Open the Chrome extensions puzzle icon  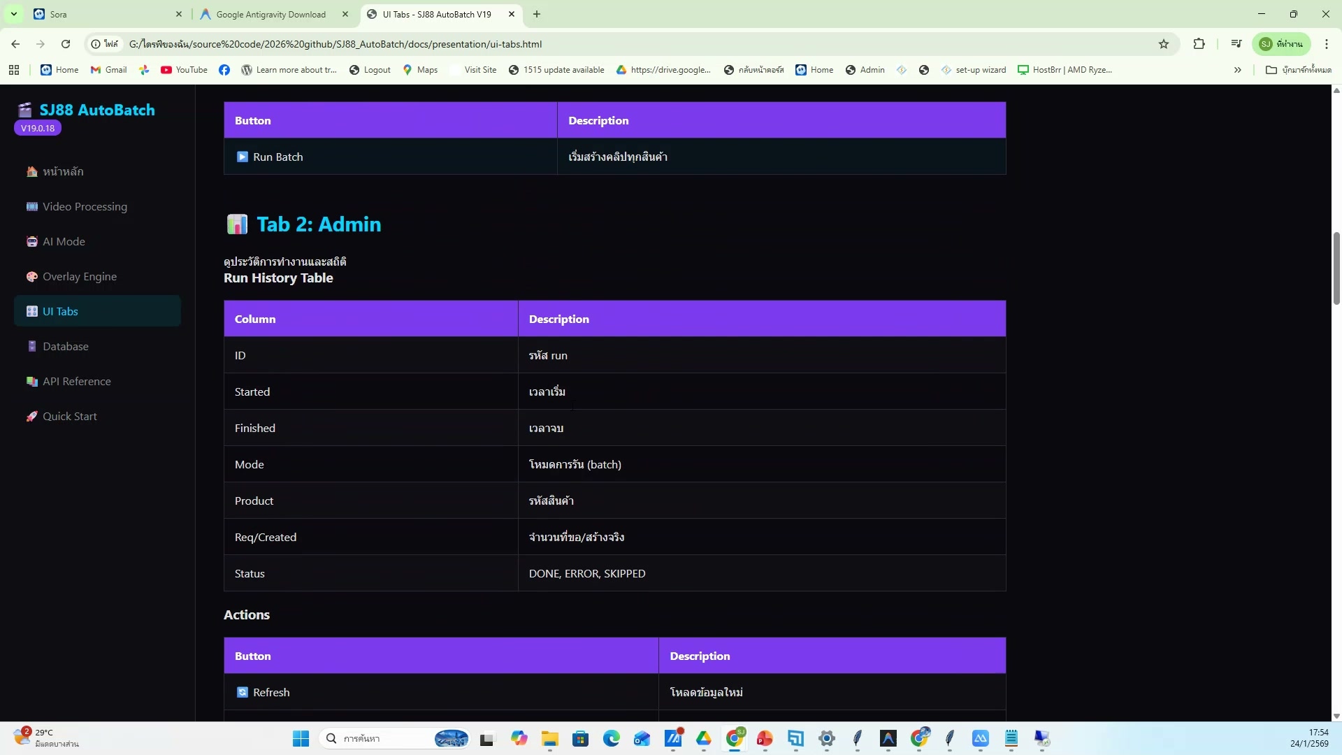click(x=1199, y=44)
